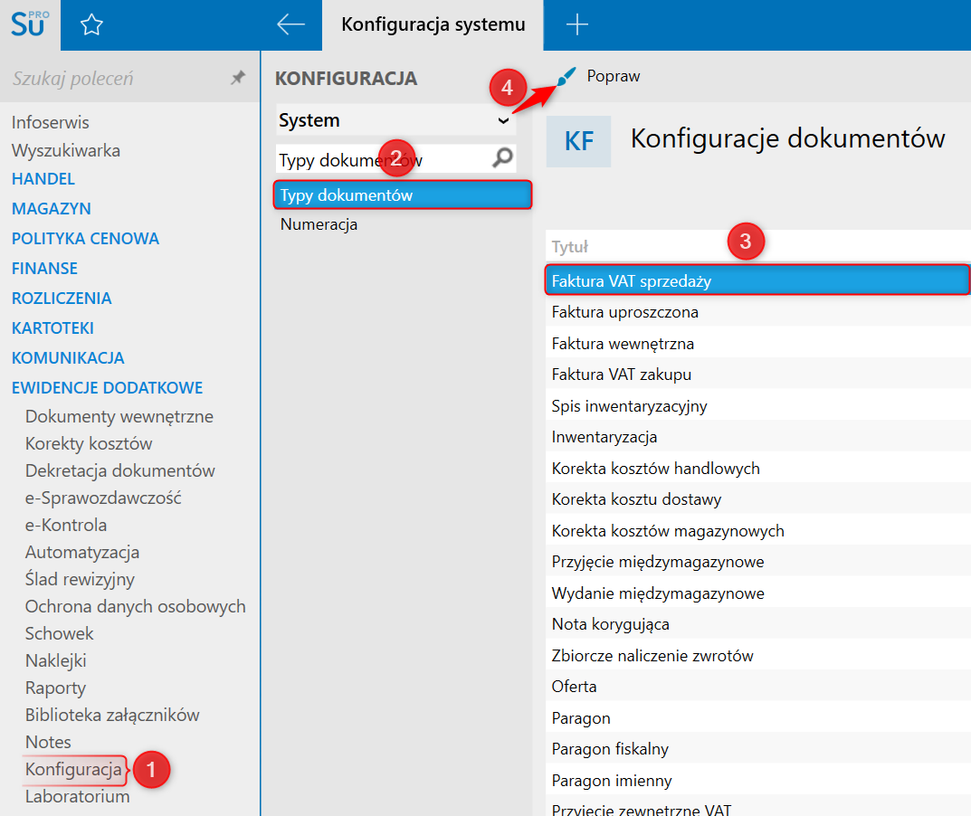Collapse the EWIDENCJE DODATKOWE module
The image size is (971, 816).
coord(107,387)
